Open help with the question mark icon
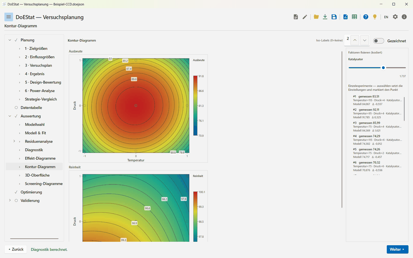Screen dimensions: 413x258 point(366,17)
